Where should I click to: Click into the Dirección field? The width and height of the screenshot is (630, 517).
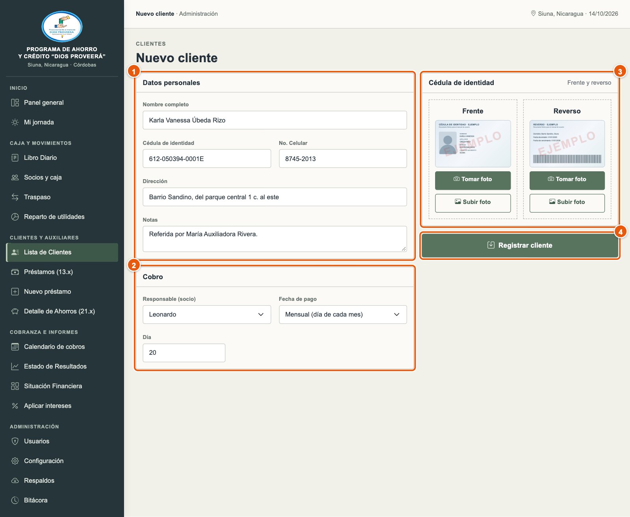point(275,197)
